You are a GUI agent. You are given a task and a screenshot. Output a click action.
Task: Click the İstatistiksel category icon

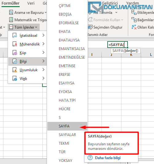(14, 35)
